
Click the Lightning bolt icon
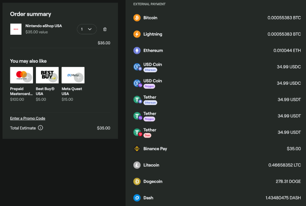137,34
